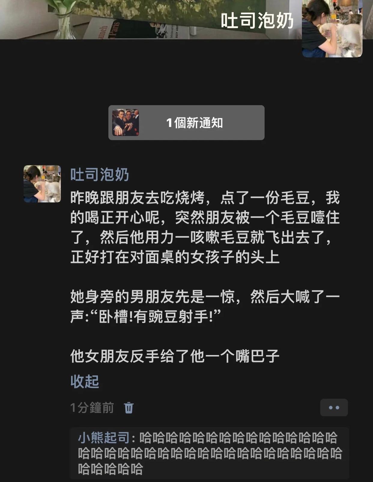Tap the 她身旁的男朋友 paragraph
Viewport: 373px width, 482px height.
[205, 306]
